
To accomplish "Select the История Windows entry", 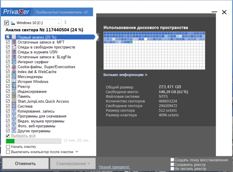I will (33, 82).
